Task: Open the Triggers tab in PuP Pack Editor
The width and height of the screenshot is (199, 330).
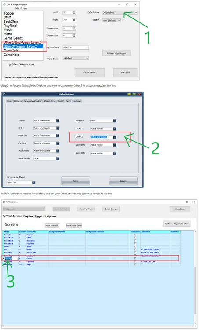Action: coord(39,216)
